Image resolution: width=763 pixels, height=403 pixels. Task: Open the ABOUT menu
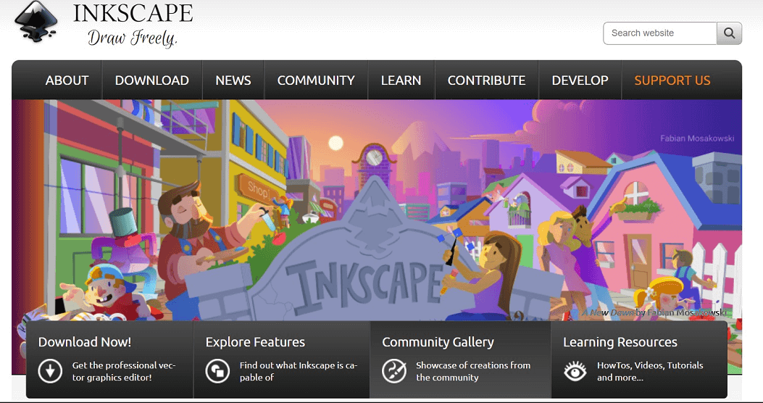coord(67,80)
